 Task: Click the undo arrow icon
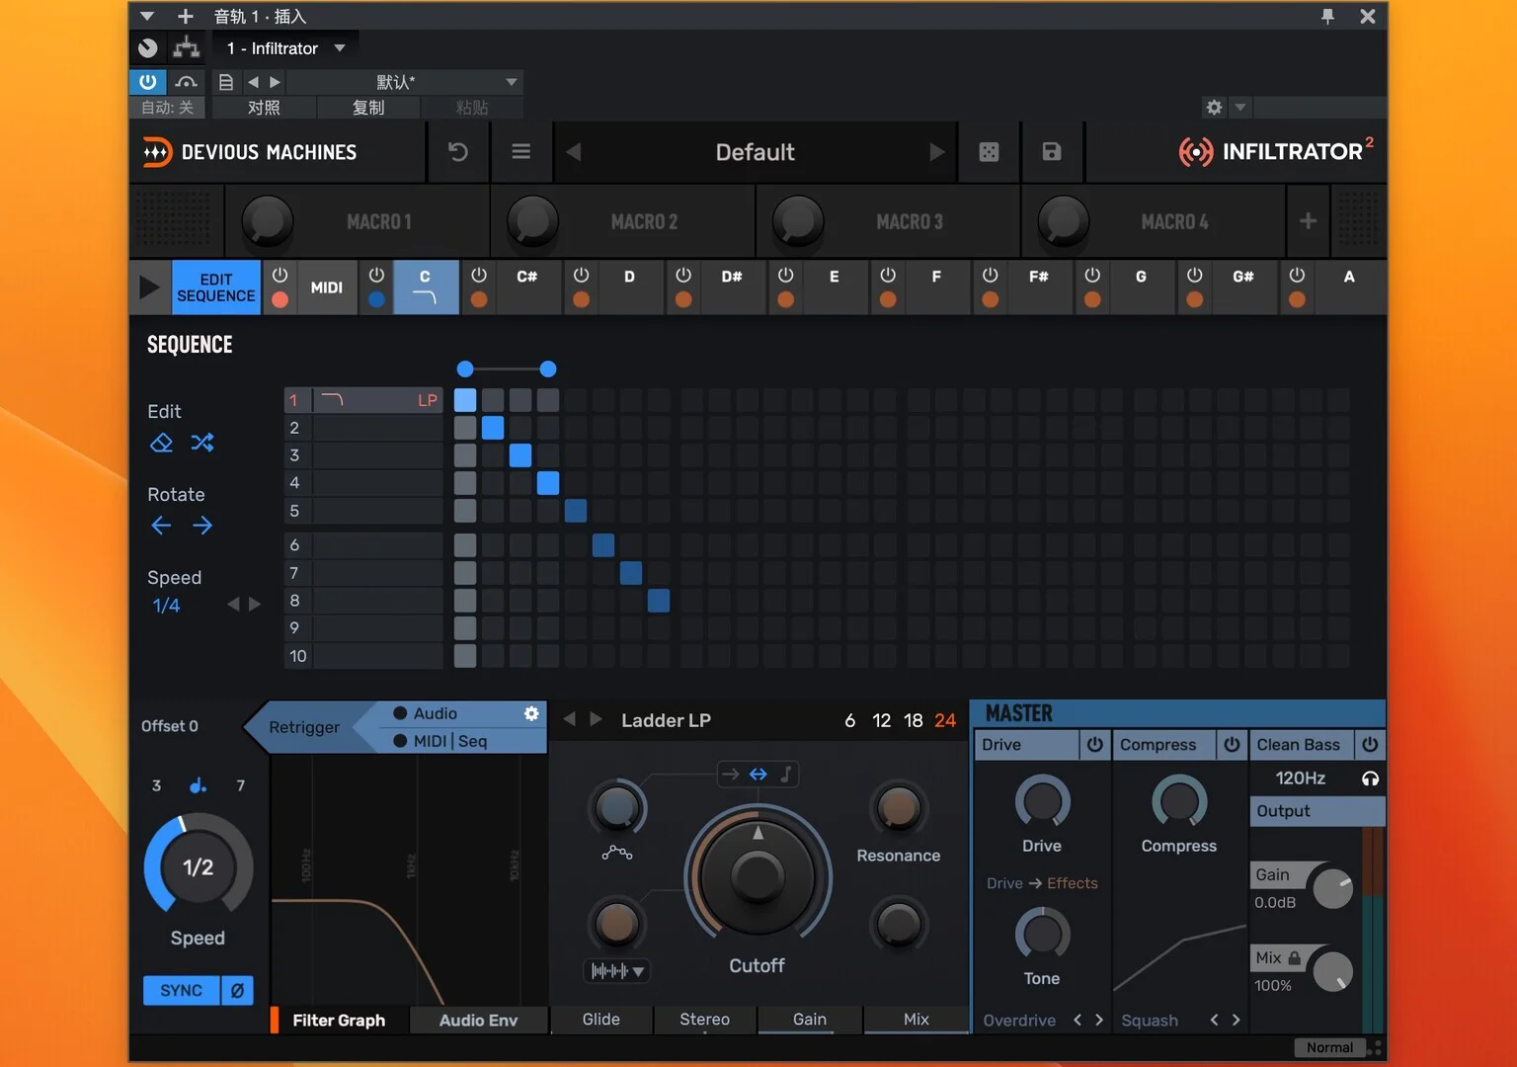point(458,151)
